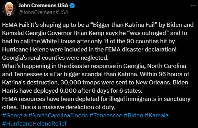Click the #Kamala hashtag
The height and width of the screenshot is (128, 198).
point(156,115)
